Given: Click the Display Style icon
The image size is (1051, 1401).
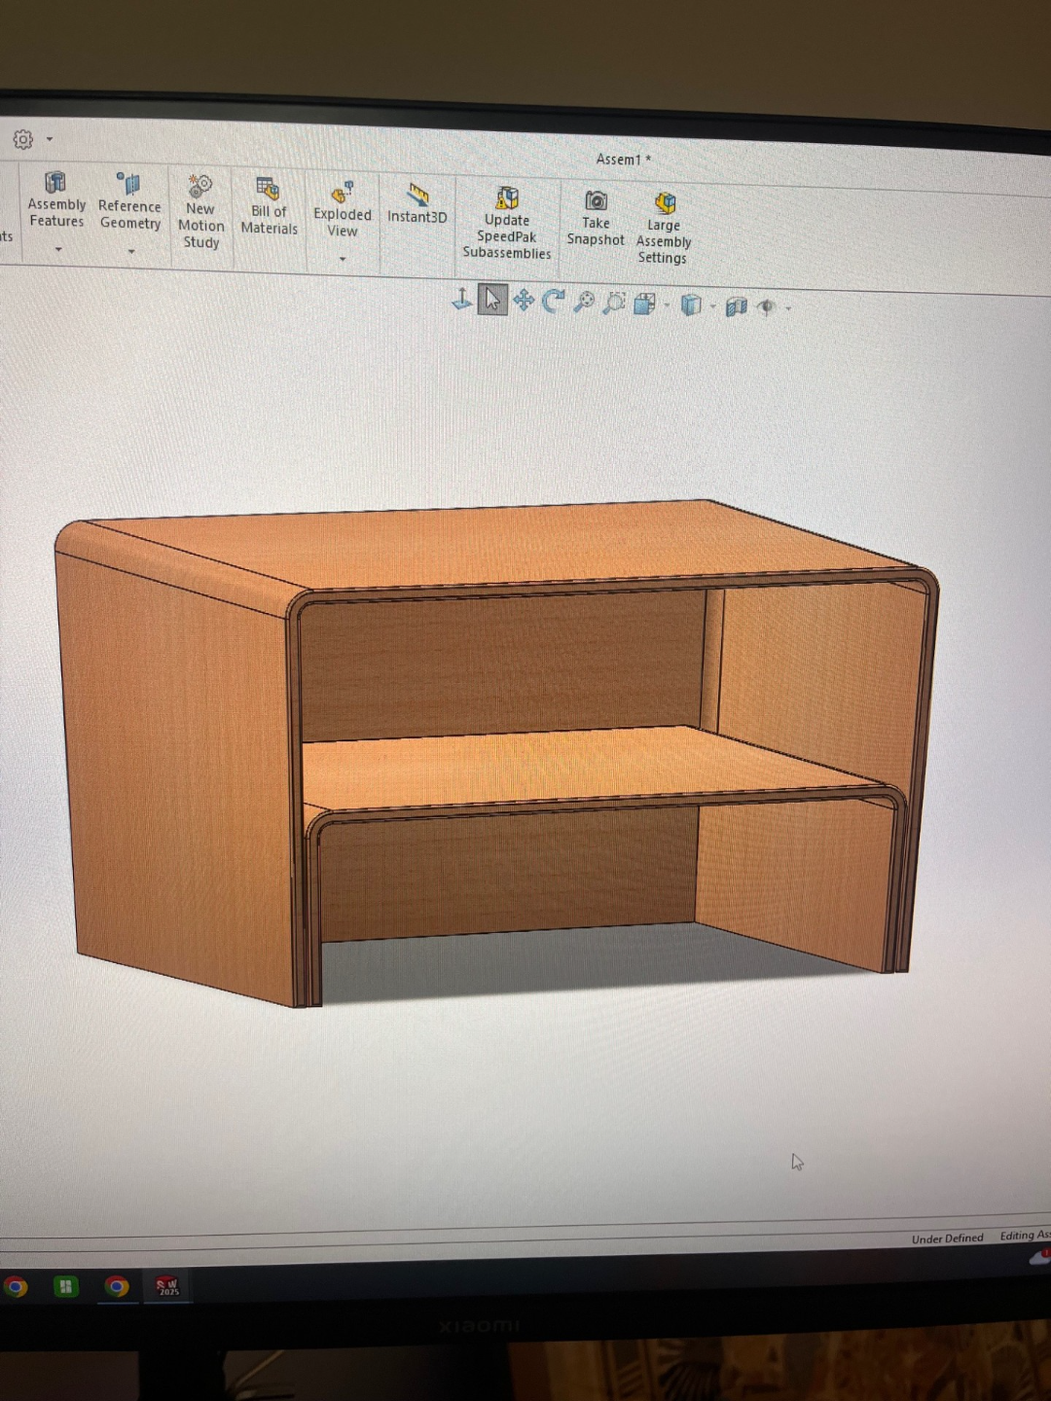Looking at the screenshot, I should coord(691,305).
